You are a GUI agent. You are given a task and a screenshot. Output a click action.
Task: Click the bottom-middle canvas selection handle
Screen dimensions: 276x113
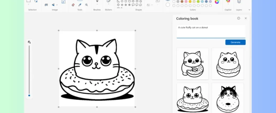(97, 107)
